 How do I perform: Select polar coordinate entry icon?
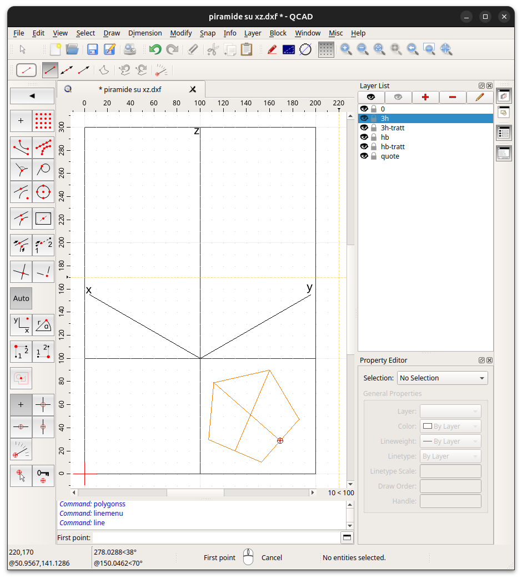43,325
